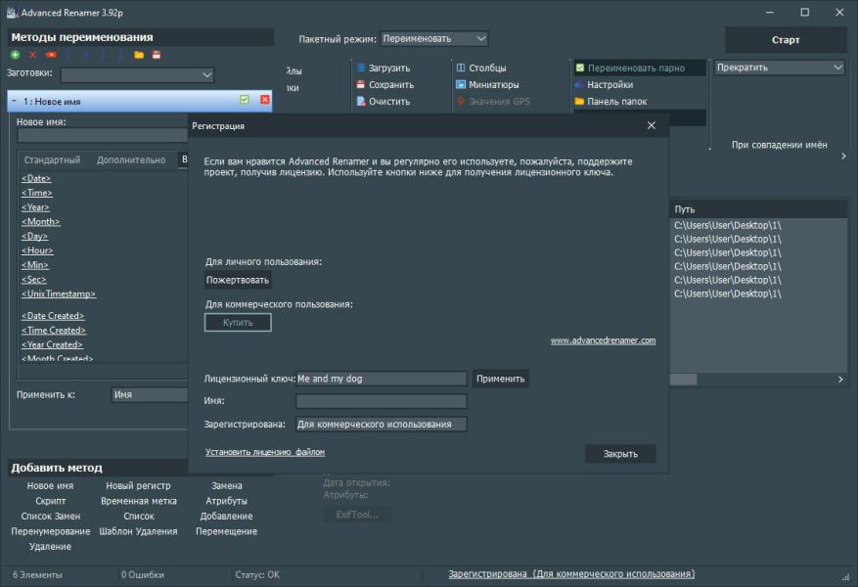Screen dimensions: 858x587
Task: Insert the <Unix Timestamp> tag
Action: pyautogui.click(x=59, y=293)
